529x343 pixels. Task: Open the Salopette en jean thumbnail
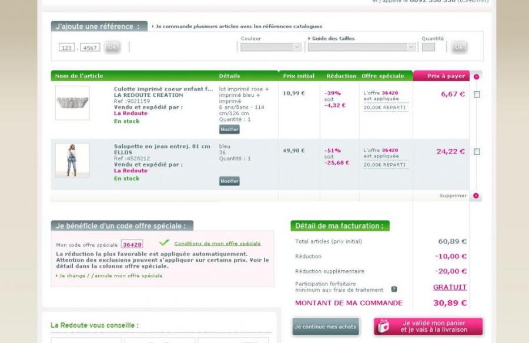click(x=72, y=160)
